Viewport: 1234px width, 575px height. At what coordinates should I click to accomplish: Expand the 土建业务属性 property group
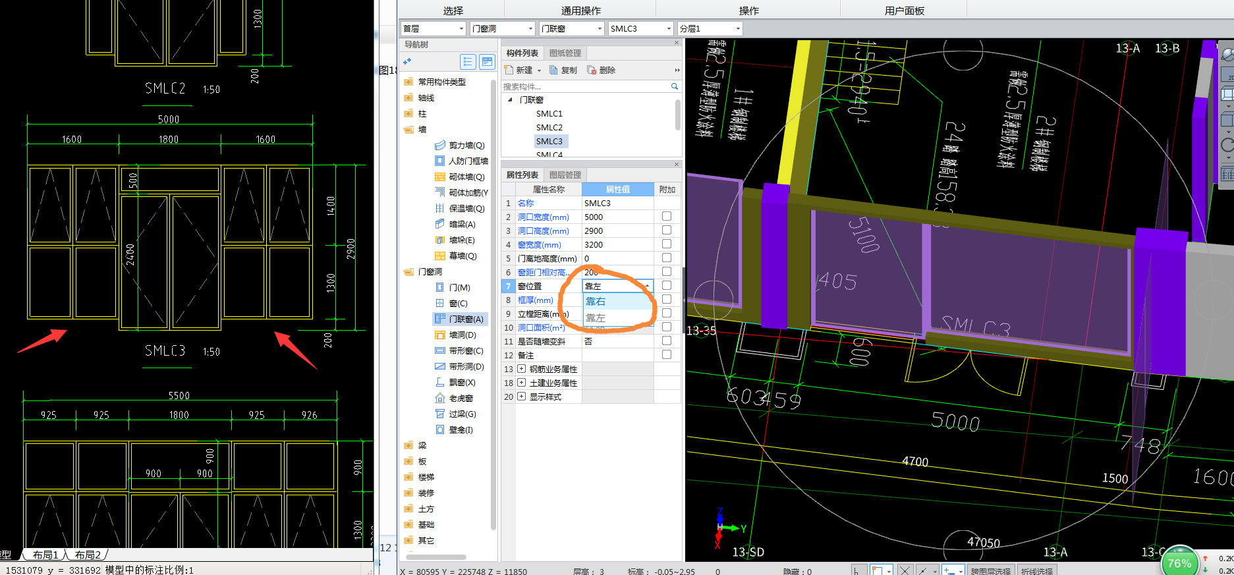(x=522, y=383)
